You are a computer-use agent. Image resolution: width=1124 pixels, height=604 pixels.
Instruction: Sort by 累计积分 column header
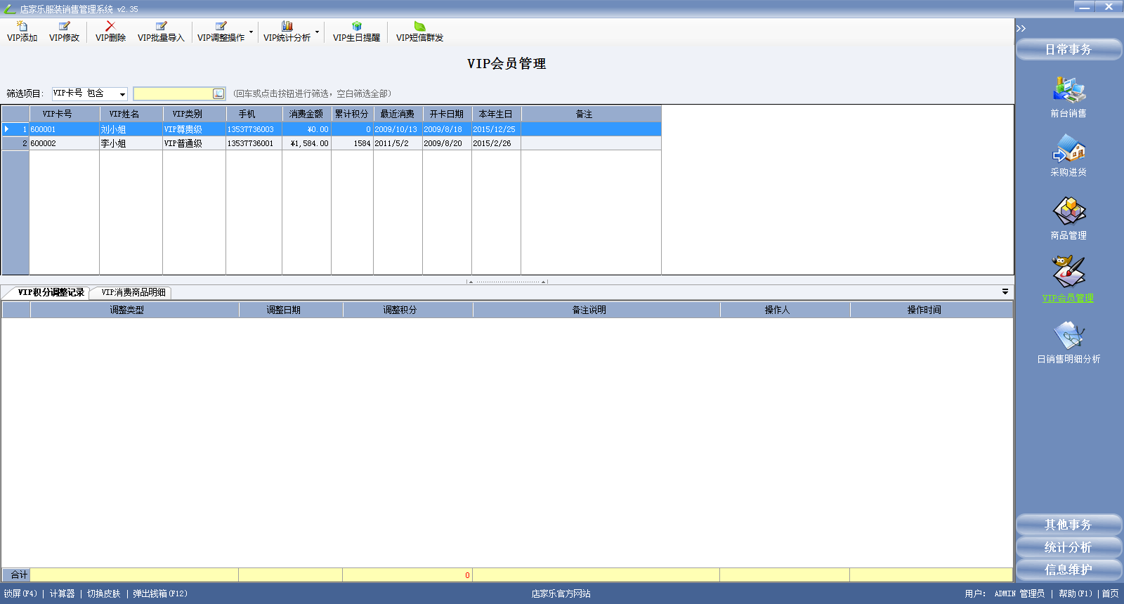[352, 114]
